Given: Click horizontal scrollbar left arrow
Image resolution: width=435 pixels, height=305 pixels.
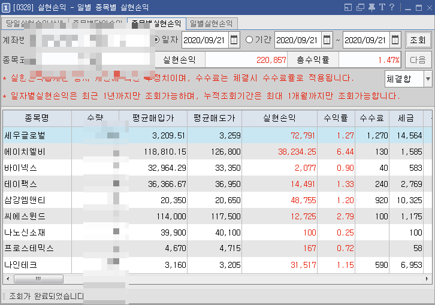Looking at the screenshot, I should (8, 279).
